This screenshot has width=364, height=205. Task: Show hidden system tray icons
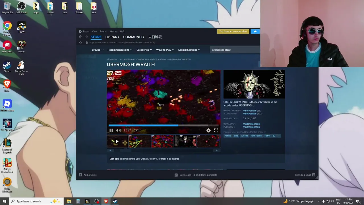[x=319, y=201]
